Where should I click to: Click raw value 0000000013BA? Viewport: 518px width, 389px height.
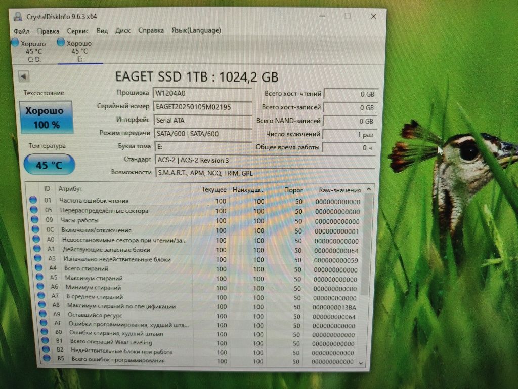pyautogui.click(x=334, y=307)
